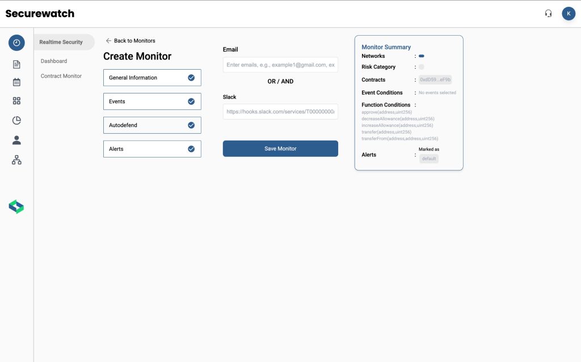Click the Events step checkmark

click(191, 101)
